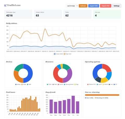This screenshot has height=119, width=125.
Task: Click the Devices chart heading
Action: pyautogui.click(x=9, y=62)
